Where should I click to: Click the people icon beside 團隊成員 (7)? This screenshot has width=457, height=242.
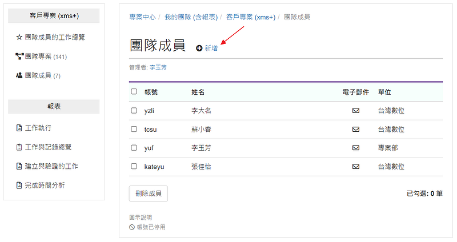(19, 75)
